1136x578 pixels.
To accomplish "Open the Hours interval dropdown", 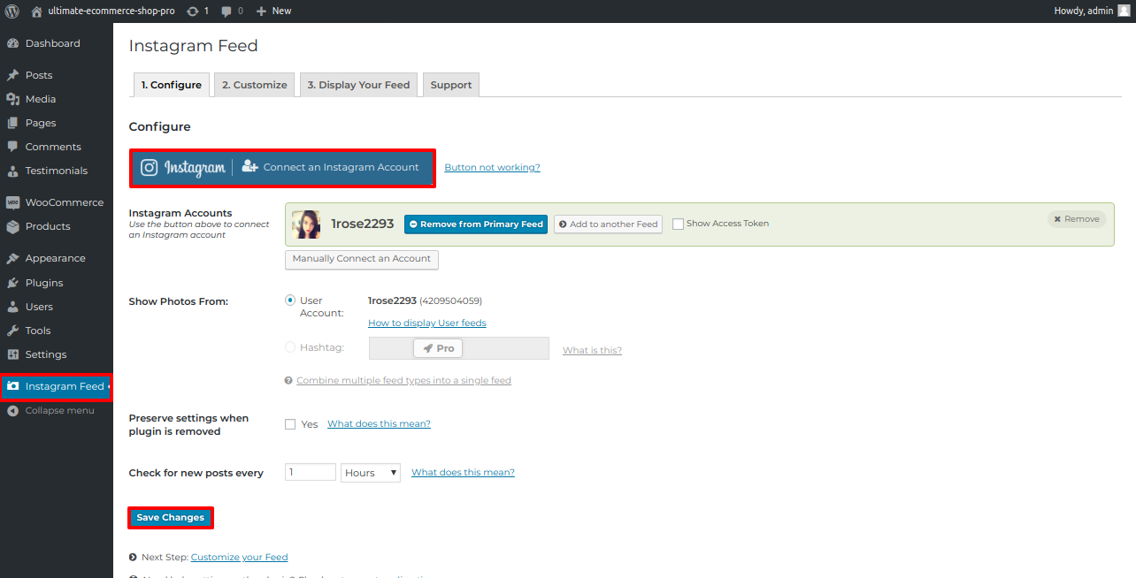I will click(371, 473).
